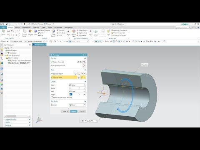Click the Reverse Direction icon beside Specify Vector
The image size is (200, 150).
[x=76, y=74]
